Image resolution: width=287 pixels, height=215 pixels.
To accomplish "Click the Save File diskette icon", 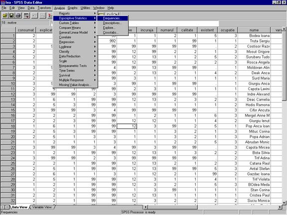I will coord(11,15).
